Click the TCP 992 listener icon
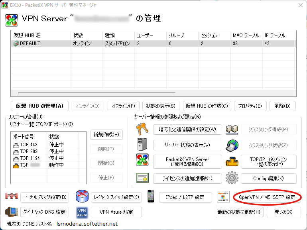 pos(16,152)
